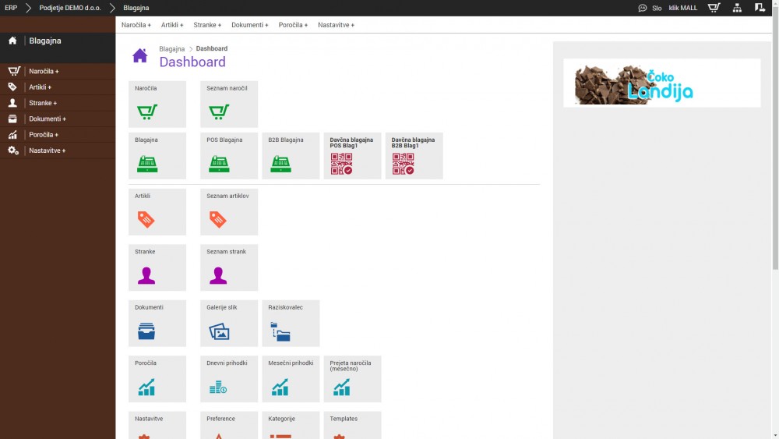
Task: Open the POS Blagajna cash register tile
Action: click(228, 156)
